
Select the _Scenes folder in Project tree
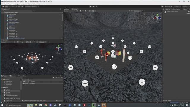pos(8,91)
